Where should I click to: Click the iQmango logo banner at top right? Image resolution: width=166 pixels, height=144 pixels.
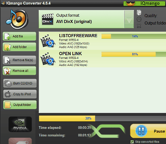click(x=144, y=3)
